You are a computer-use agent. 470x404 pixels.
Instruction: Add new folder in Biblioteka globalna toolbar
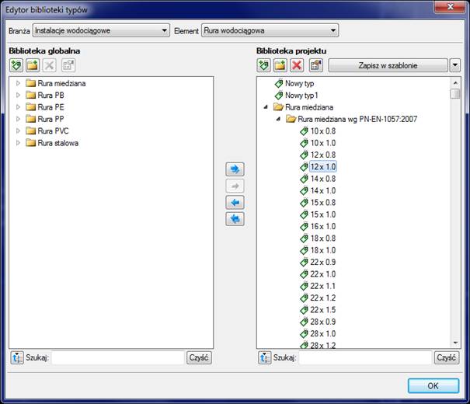click(33, 65)
